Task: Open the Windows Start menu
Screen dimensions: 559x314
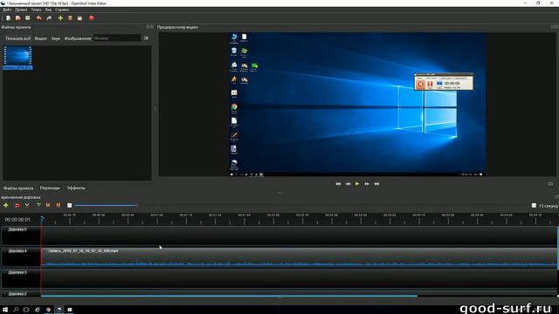Action: click(6, 310)
